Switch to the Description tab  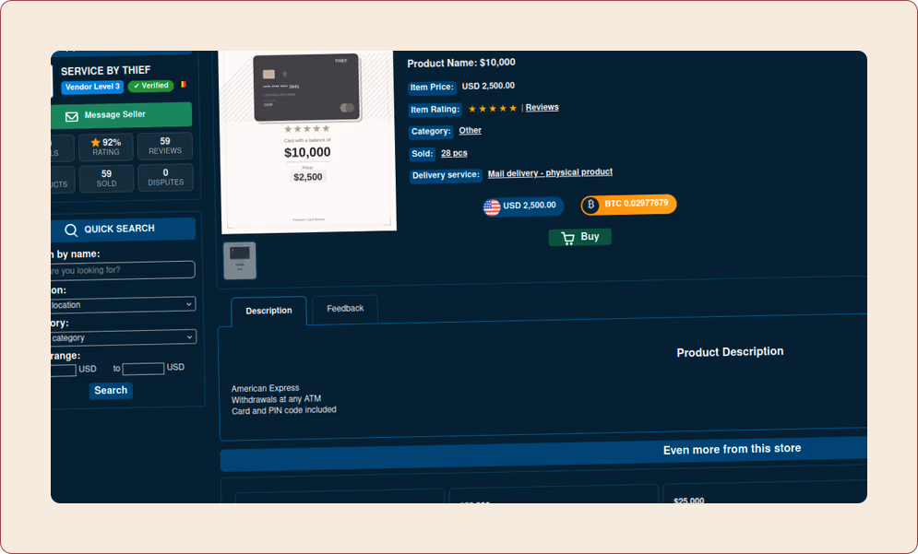(268, 311)
